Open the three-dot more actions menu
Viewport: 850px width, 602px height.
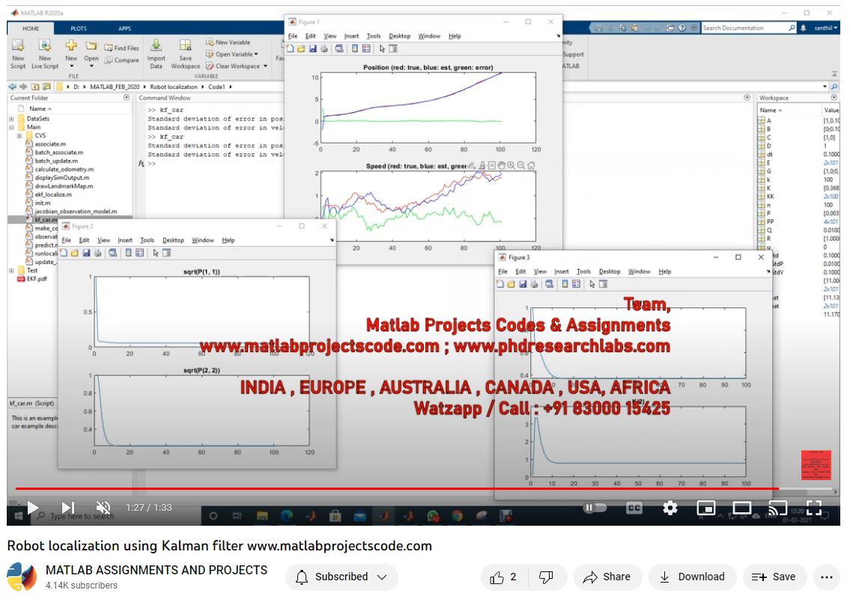pos(827,577)
